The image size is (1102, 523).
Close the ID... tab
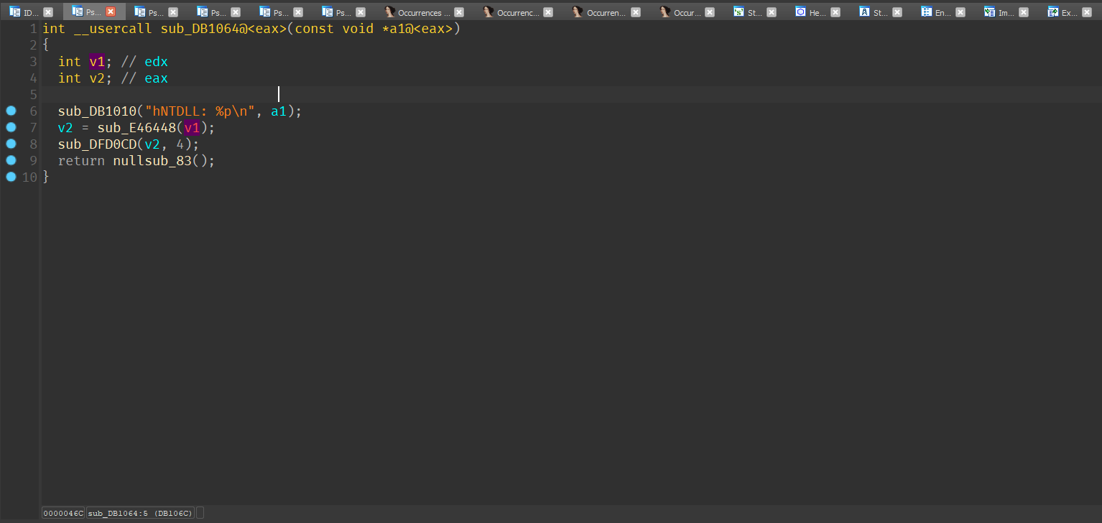point(48,12)
